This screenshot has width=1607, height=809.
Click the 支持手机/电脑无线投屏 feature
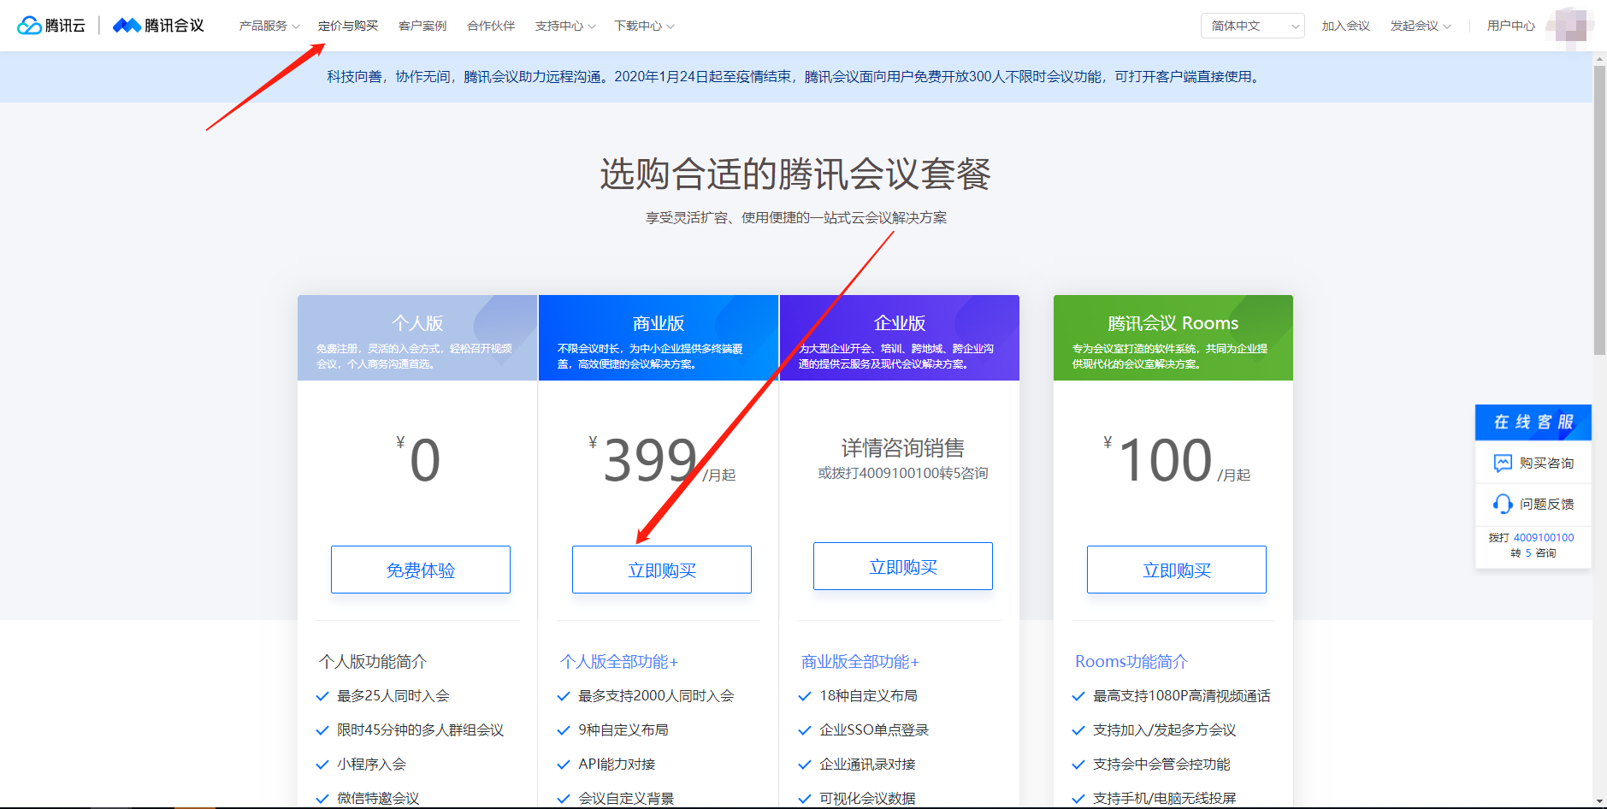[x=1165, y=798]
